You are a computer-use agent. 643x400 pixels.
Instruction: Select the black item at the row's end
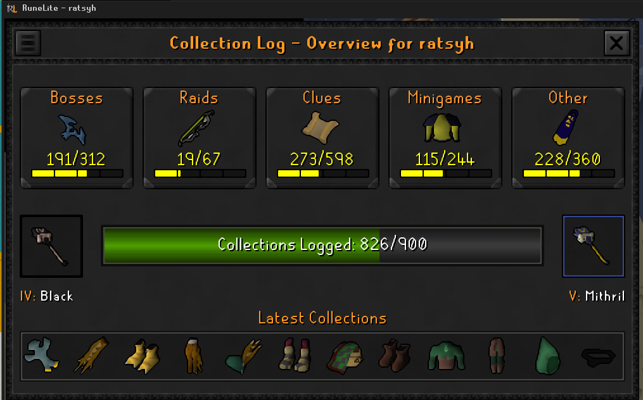[x=598, y=356]
